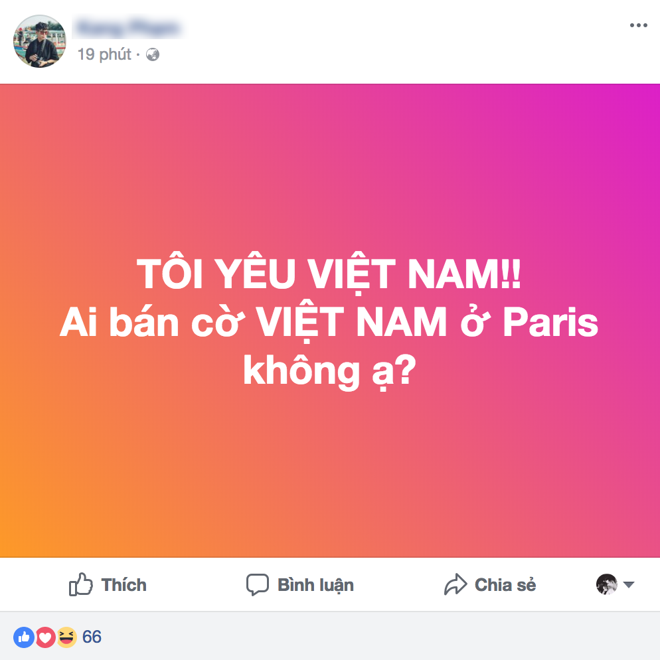Click the Bình luận text label
The height and width of the screenshot is (660, 660).
[x=315, y=585]
